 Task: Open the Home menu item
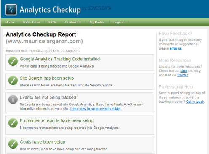tap(10, 22)
